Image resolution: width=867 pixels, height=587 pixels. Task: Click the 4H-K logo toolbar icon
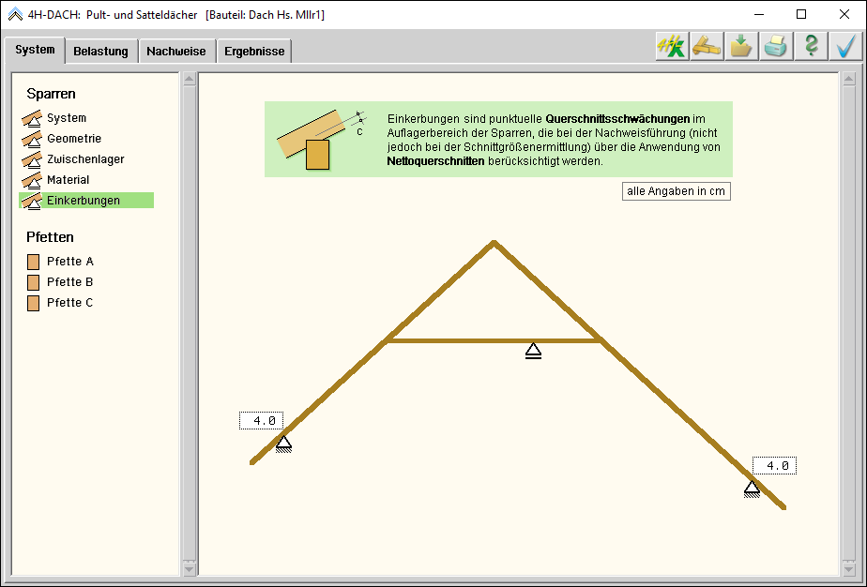(671, 47)
